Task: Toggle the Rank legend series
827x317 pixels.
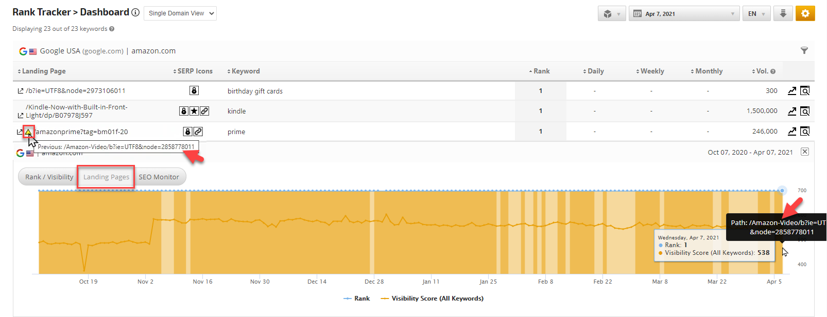Action: pyautogui.click(x=357, y=299)
